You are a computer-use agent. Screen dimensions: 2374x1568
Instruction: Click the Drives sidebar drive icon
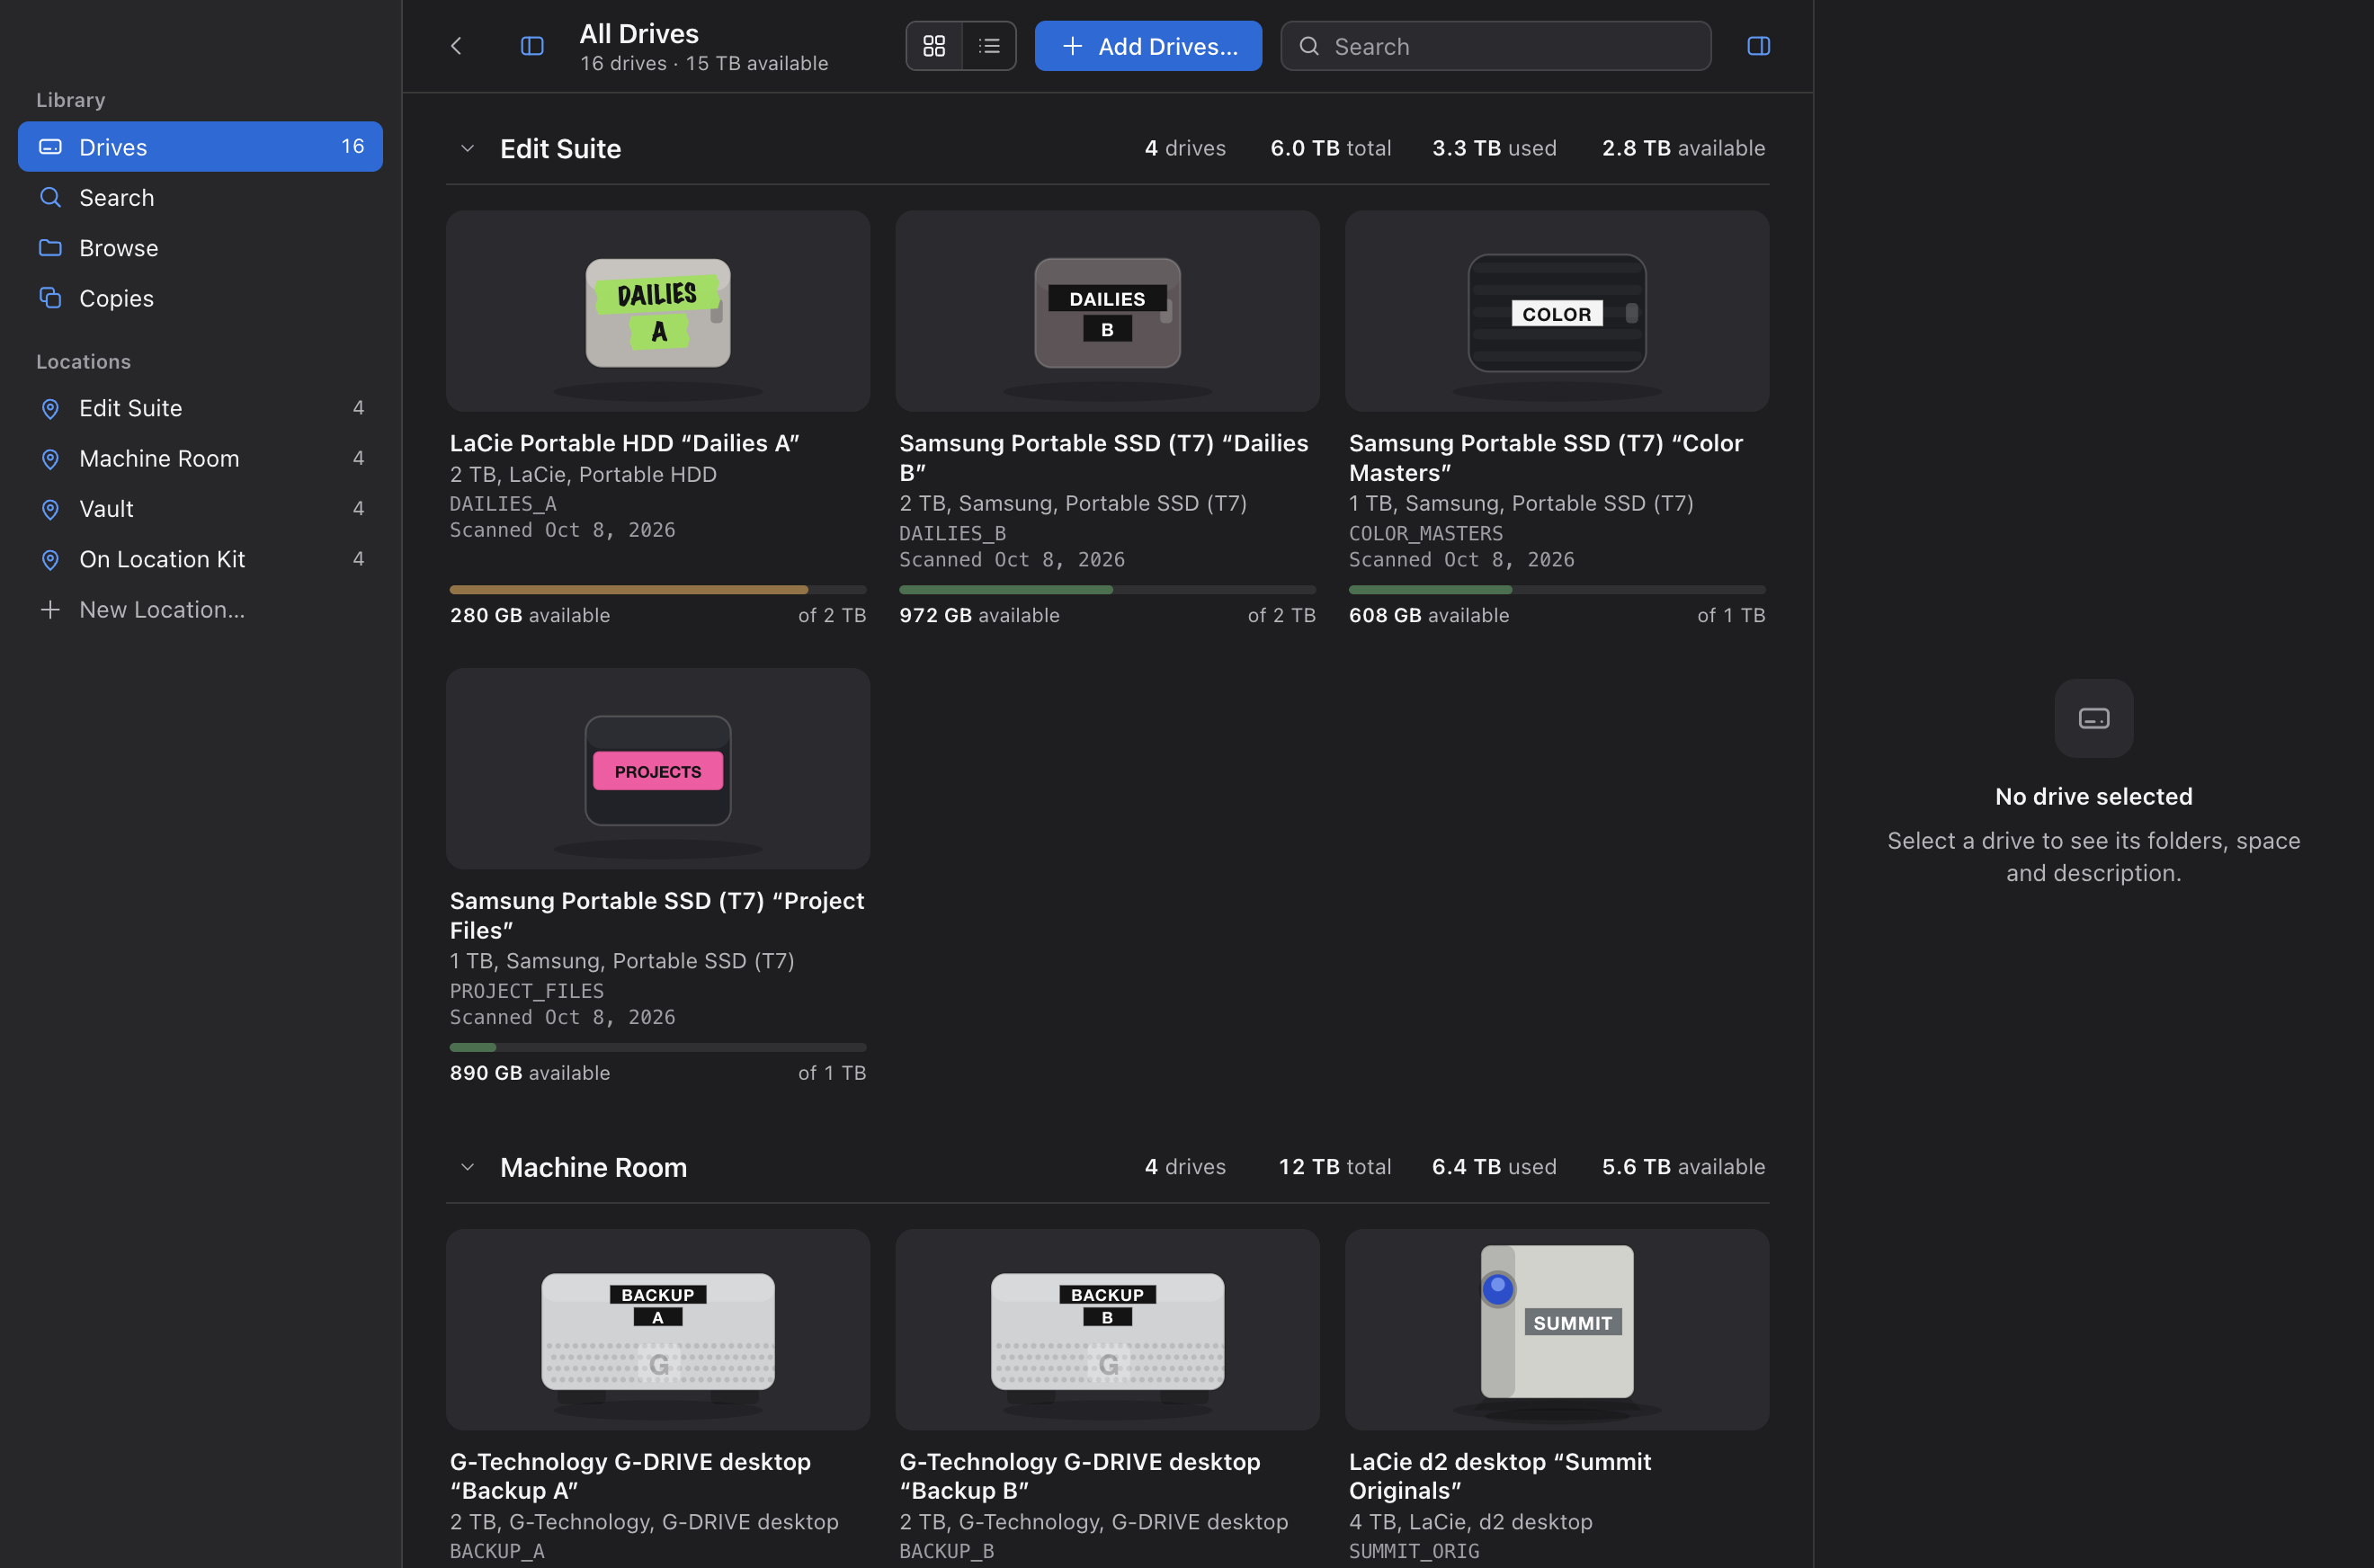click(x=50, y=147)
